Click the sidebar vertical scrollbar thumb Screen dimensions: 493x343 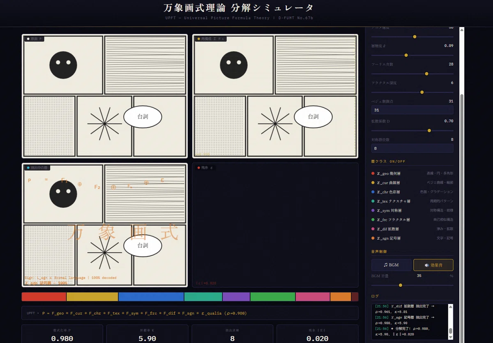(x=462, y=218)
